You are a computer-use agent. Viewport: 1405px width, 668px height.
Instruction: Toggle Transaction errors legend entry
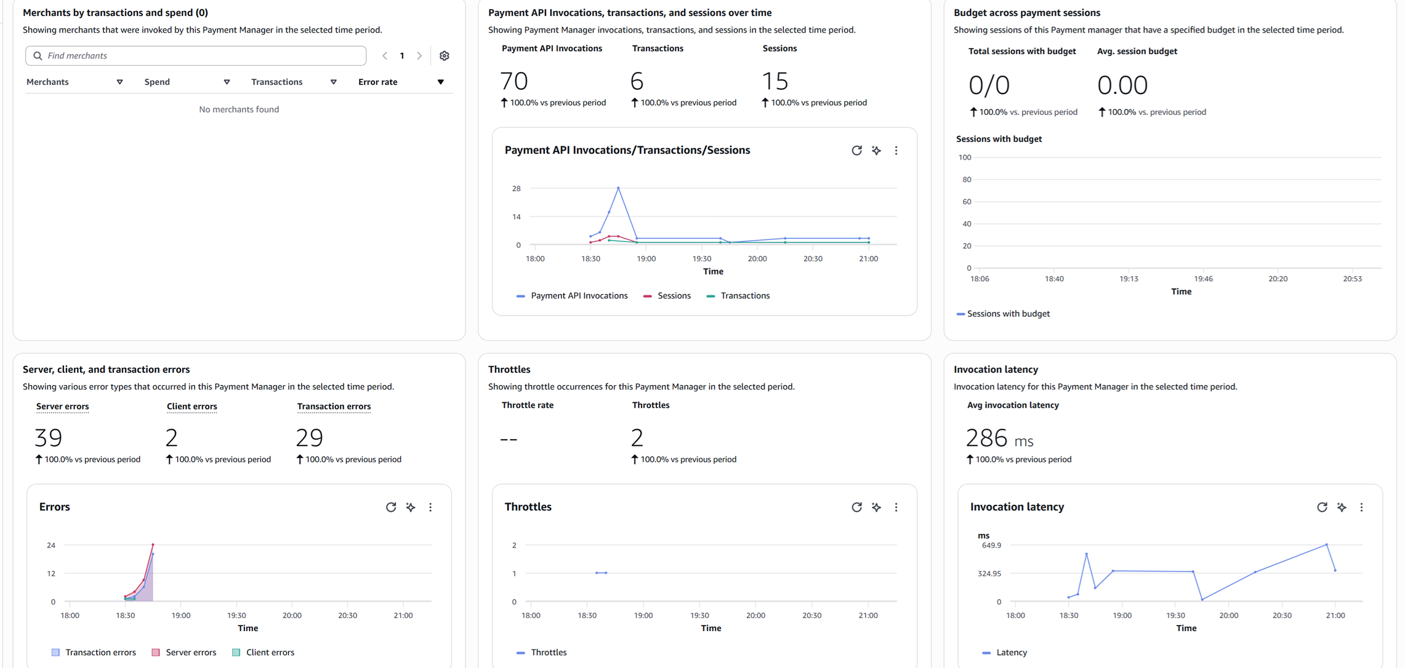(94, 653)
